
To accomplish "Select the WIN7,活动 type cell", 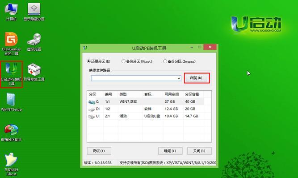I will (x=128, y=102).
